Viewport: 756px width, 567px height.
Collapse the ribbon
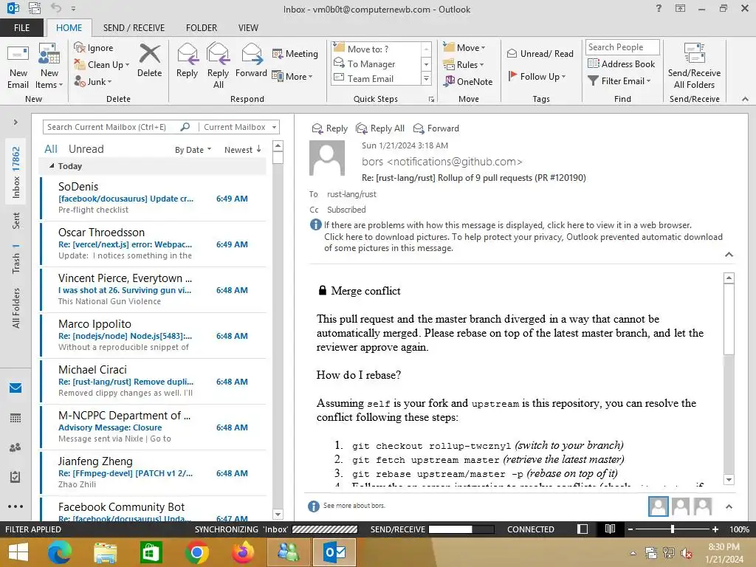(745, 99)
